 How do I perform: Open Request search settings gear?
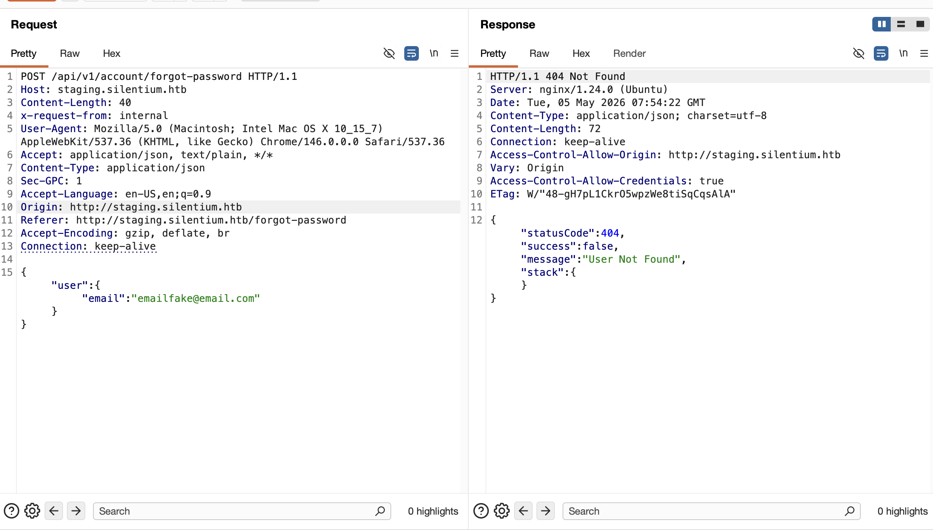click(x=32, y=511)
